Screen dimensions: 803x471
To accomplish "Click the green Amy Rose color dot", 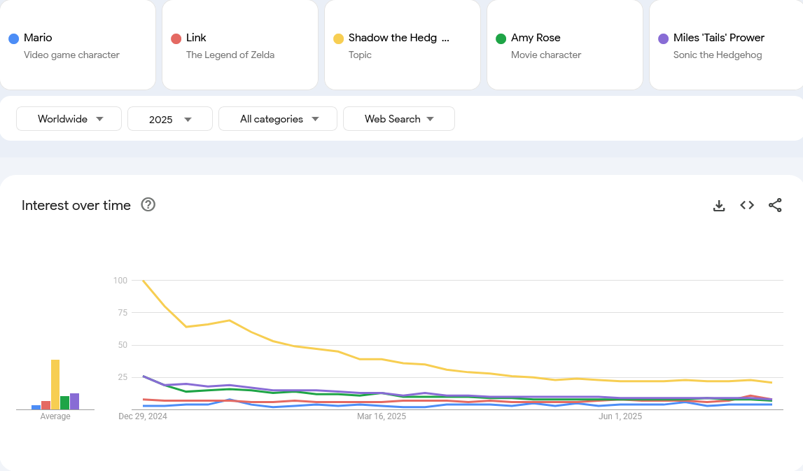I will point(501,38).
